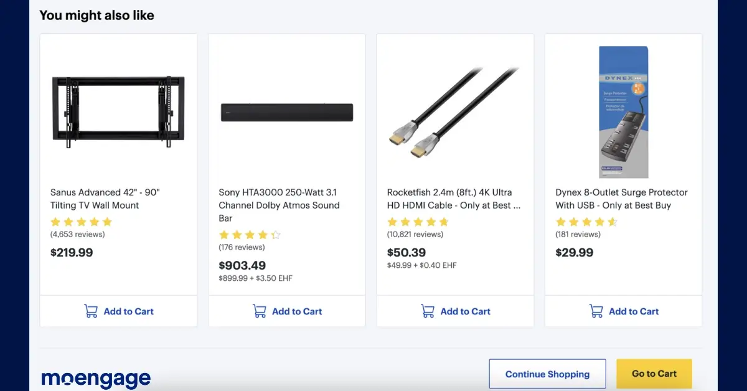Click the star rating under the Rocketfish HDMI cable

[418, 222]
